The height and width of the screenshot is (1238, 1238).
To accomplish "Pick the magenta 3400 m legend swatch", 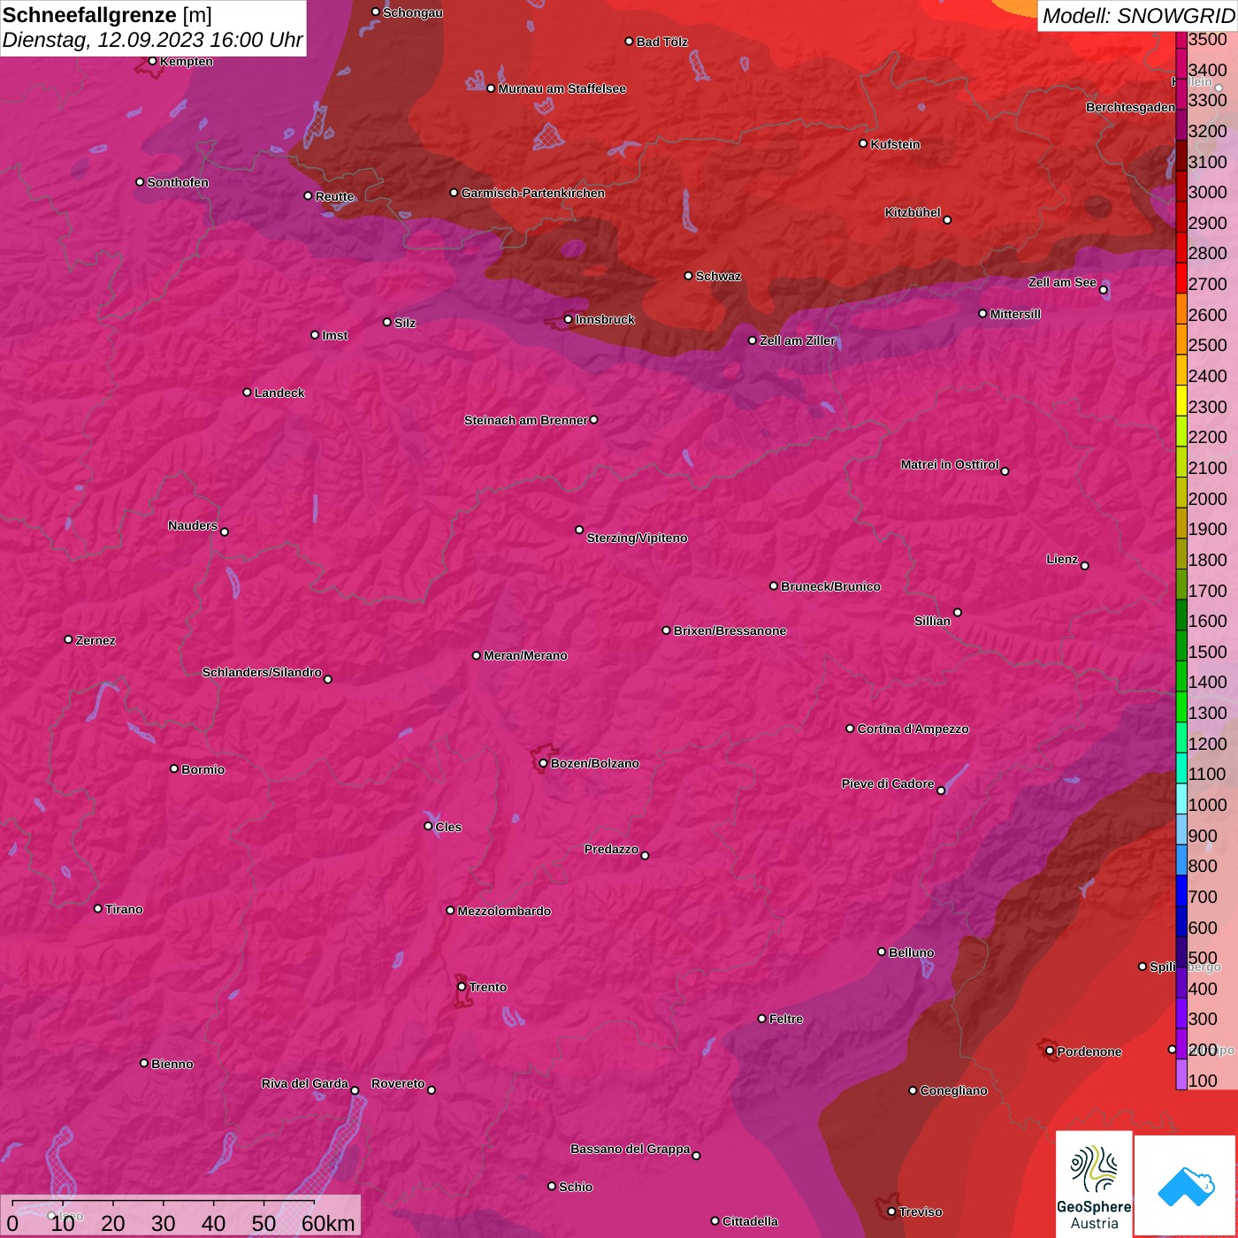I will [1181, 63].
